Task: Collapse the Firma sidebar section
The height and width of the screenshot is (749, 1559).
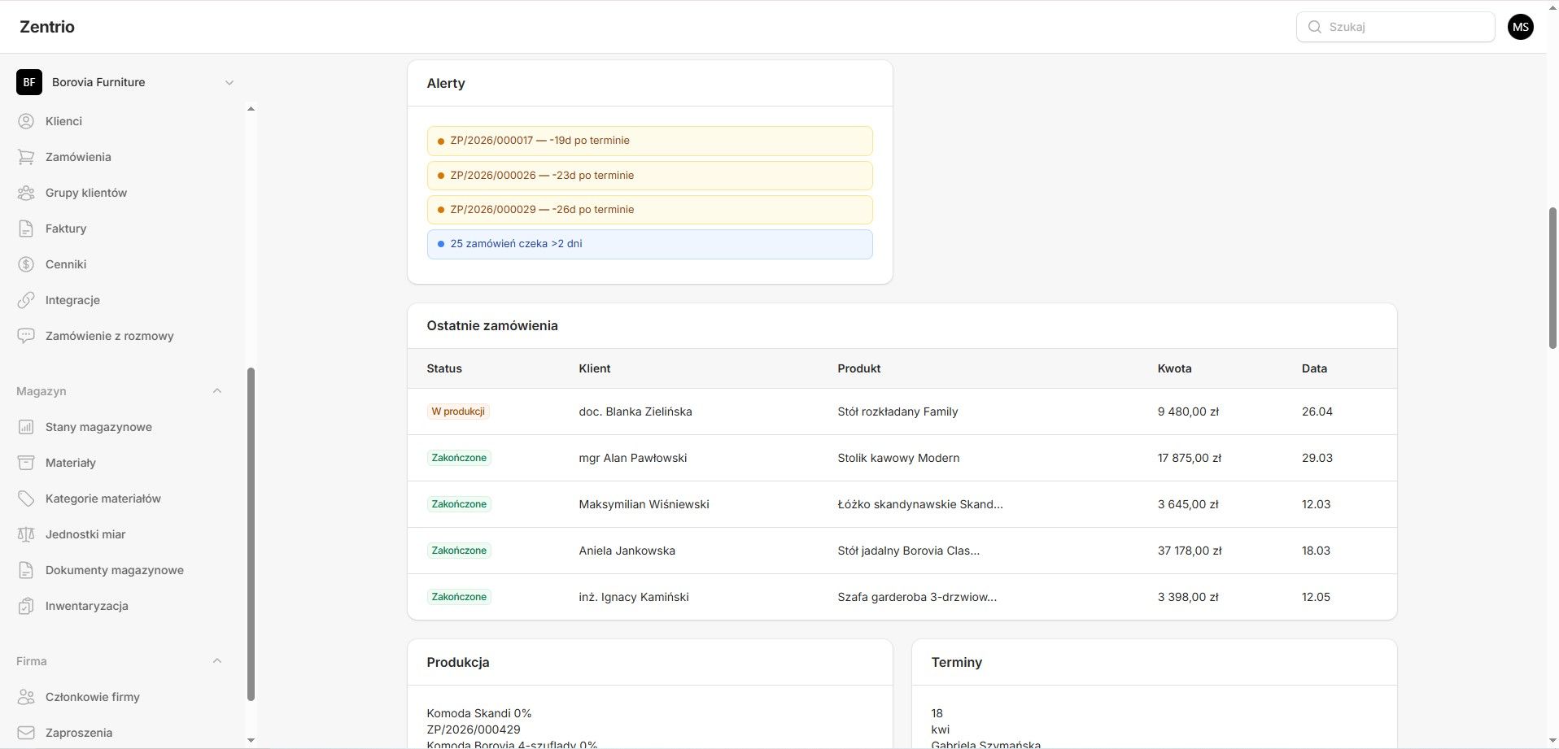Action: pos(217,661)
